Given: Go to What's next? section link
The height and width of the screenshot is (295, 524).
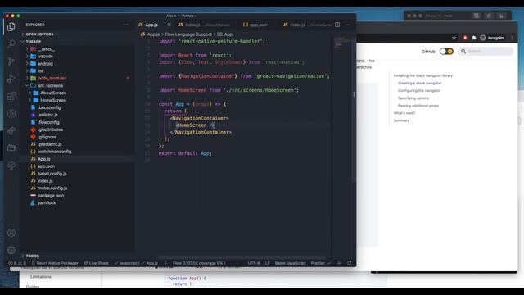Looking at the screenshot, I should [x=404, y=113].
